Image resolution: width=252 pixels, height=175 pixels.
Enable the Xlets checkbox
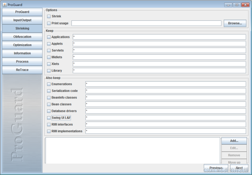coord(49,64)
